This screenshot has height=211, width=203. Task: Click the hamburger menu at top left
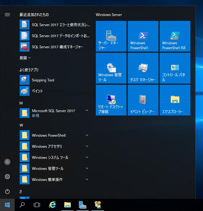coord(7,14)
